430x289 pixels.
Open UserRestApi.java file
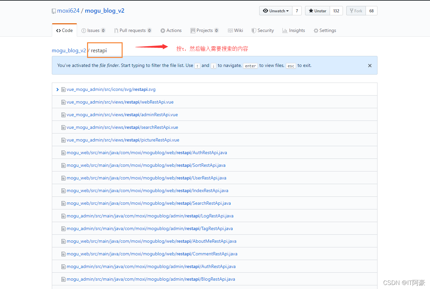pos(147,178)
